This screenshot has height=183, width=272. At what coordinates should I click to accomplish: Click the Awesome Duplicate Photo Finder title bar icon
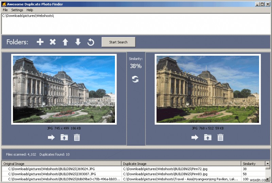point(4,4)
